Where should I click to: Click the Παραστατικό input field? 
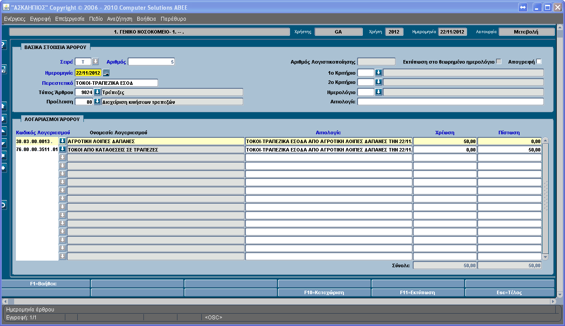pyautogui.click(x=117, y=83)
